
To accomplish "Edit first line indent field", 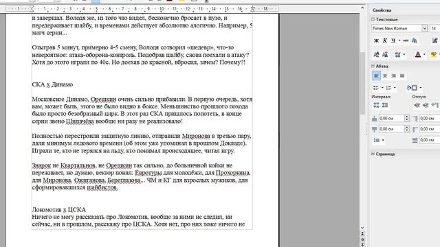I will click(x=430, y=140).
